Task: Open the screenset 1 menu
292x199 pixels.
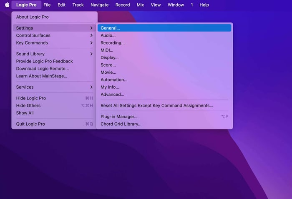Action: (x=191, y=5)
